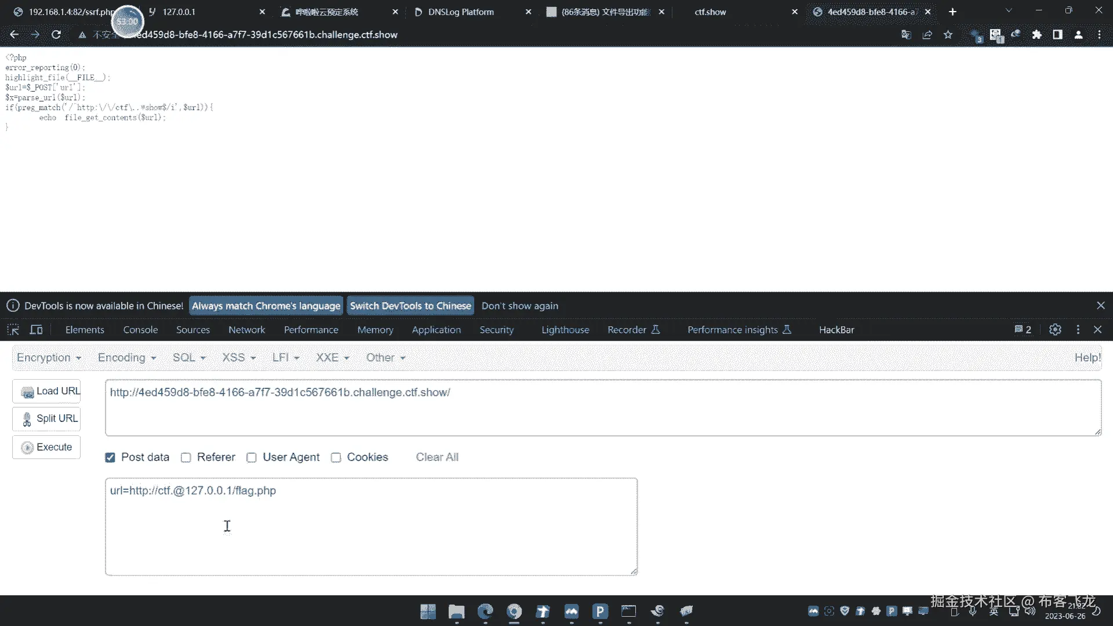Uncheck the Post data checkbox
The height and width of the screenshot is (626, 1113).
(x=110, y=457)
